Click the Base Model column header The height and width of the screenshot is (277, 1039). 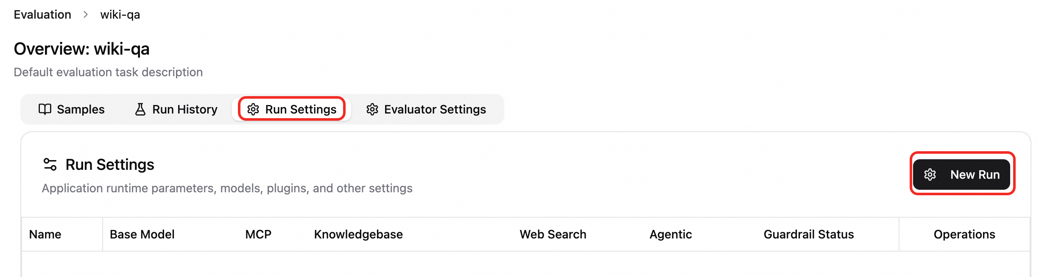[x=142, y=234]
